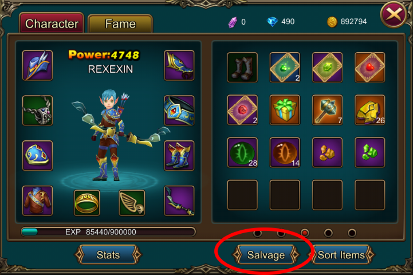
Task: Switch to the Fame tab
Action: point(120,24)
